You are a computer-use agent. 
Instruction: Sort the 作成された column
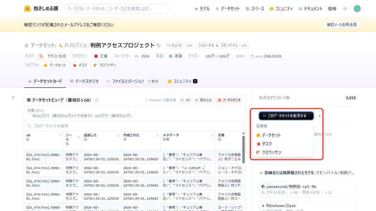point(158,135)
